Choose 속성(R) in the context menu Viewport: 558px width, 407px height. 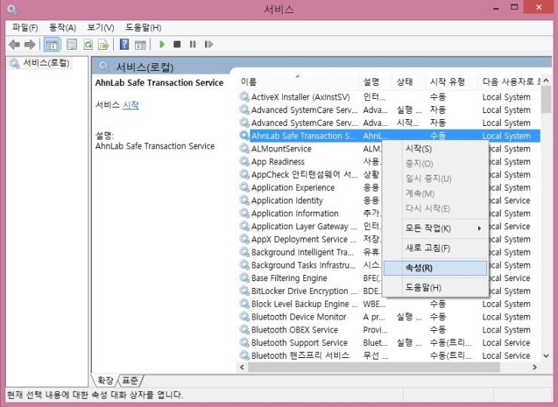(x=435, y=268)
